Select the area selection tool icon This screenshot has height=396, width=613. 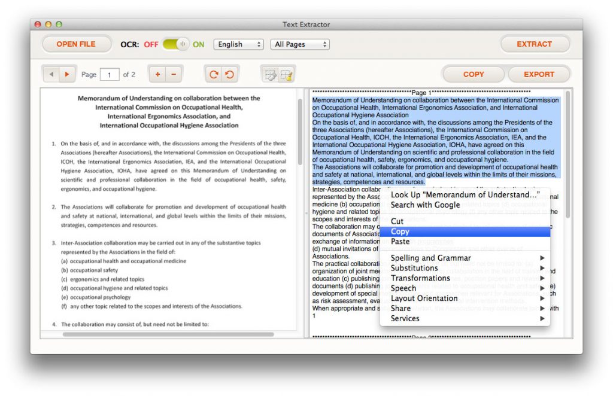tap(270, 74)
